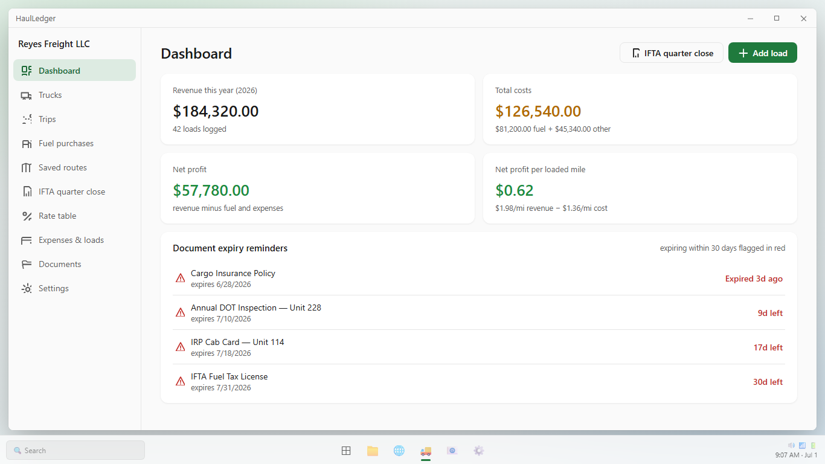
Task: Click '$81,200.00 fuel + $45,340.00 other' text
Action: click(553, 129)
